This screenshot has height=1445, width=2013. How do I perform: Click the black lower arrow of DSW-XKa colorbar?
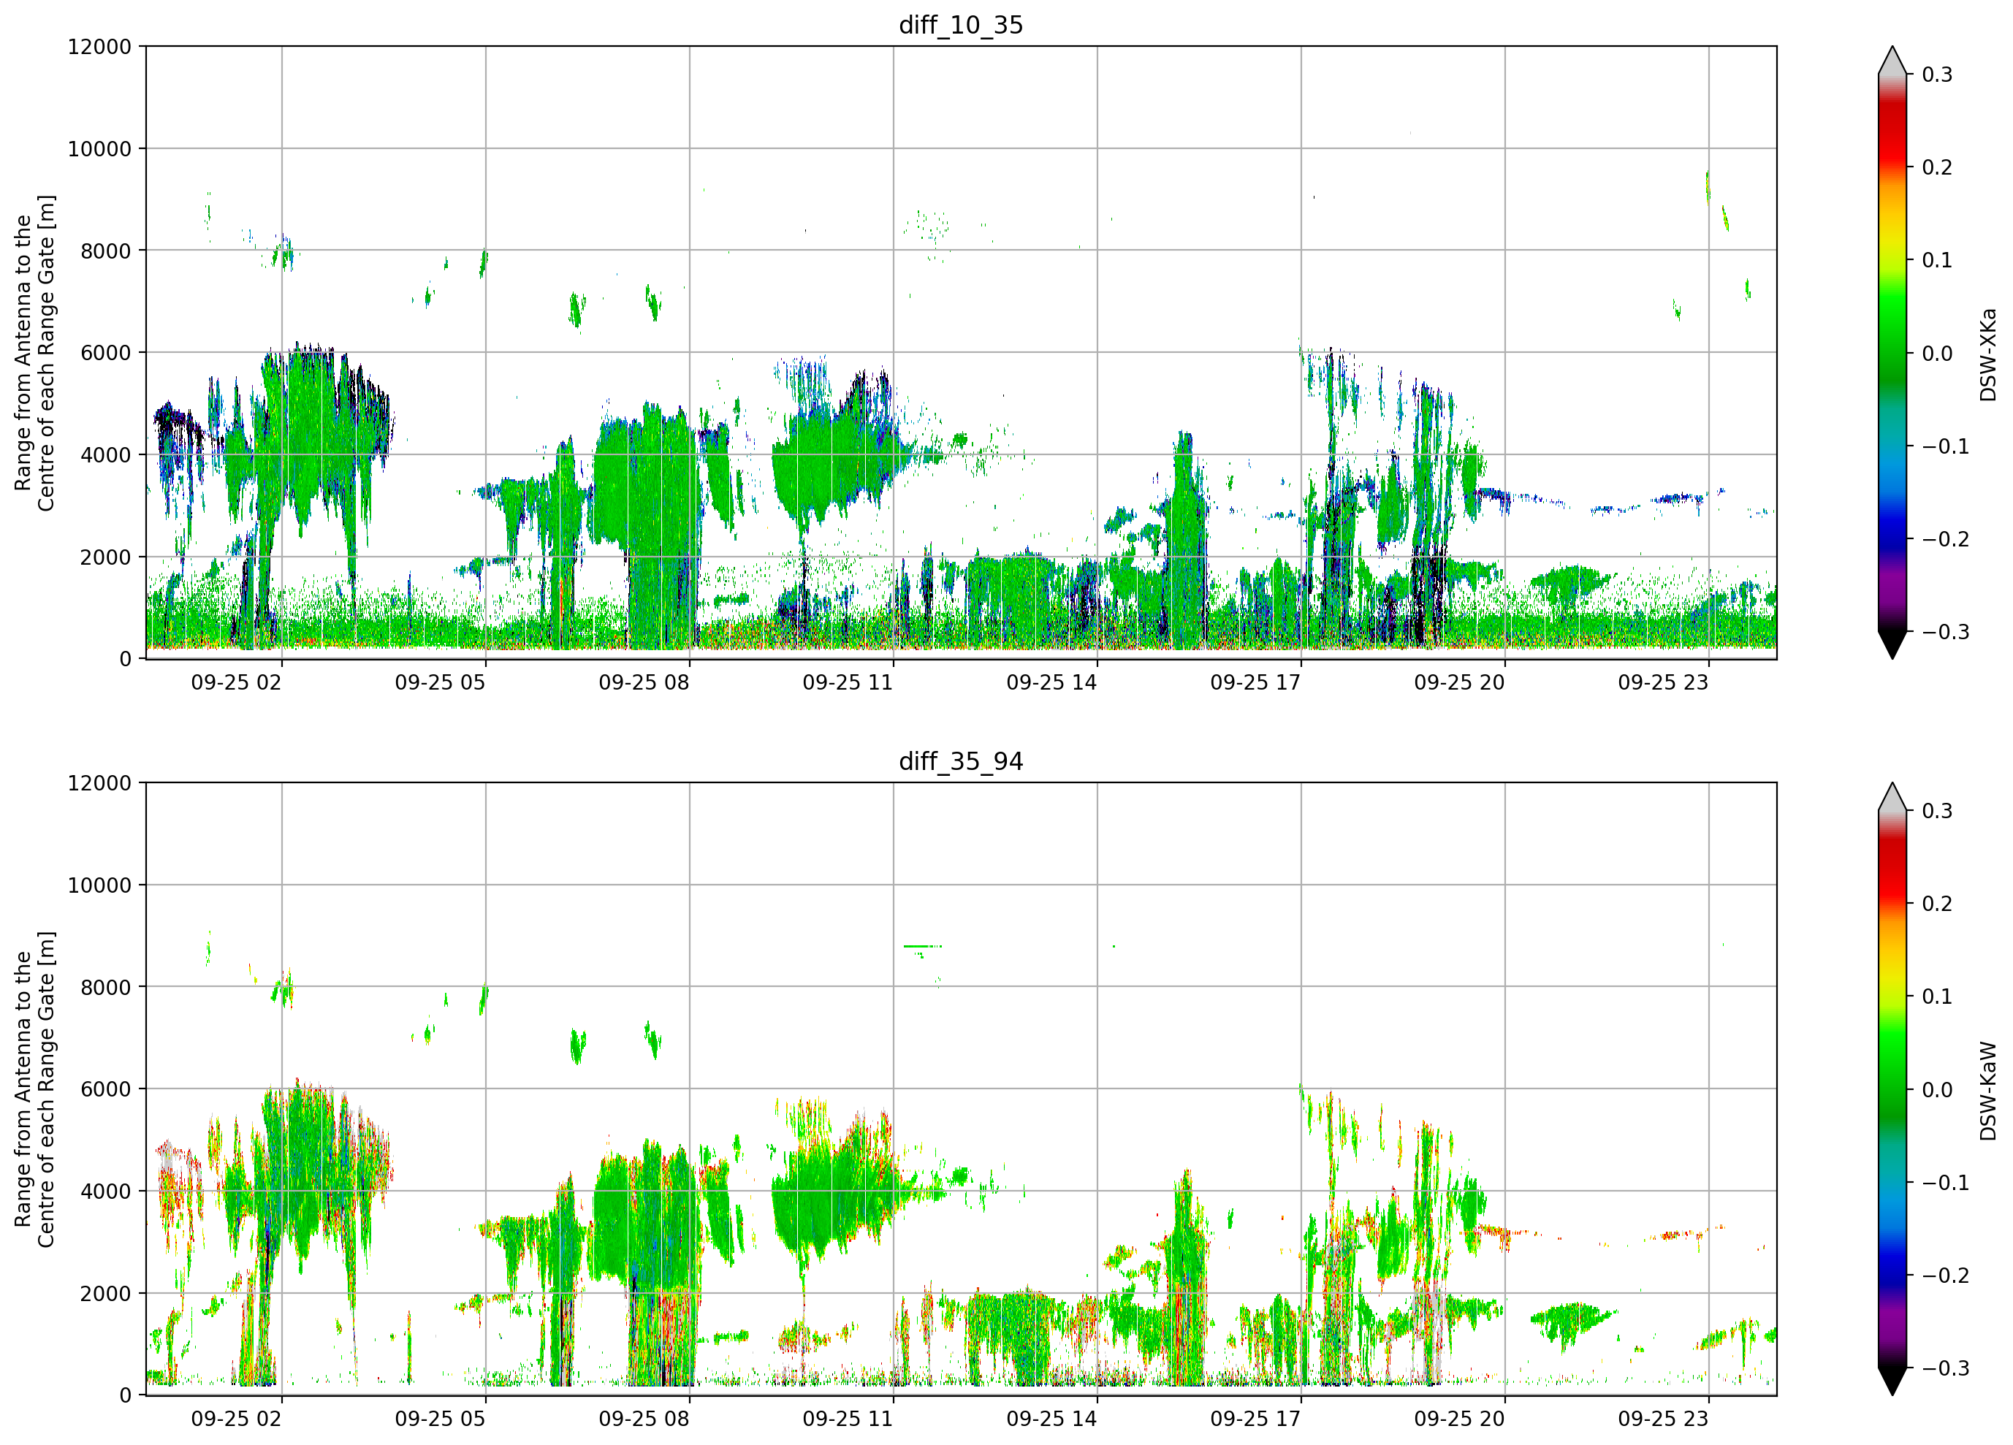coord(1892,644)
